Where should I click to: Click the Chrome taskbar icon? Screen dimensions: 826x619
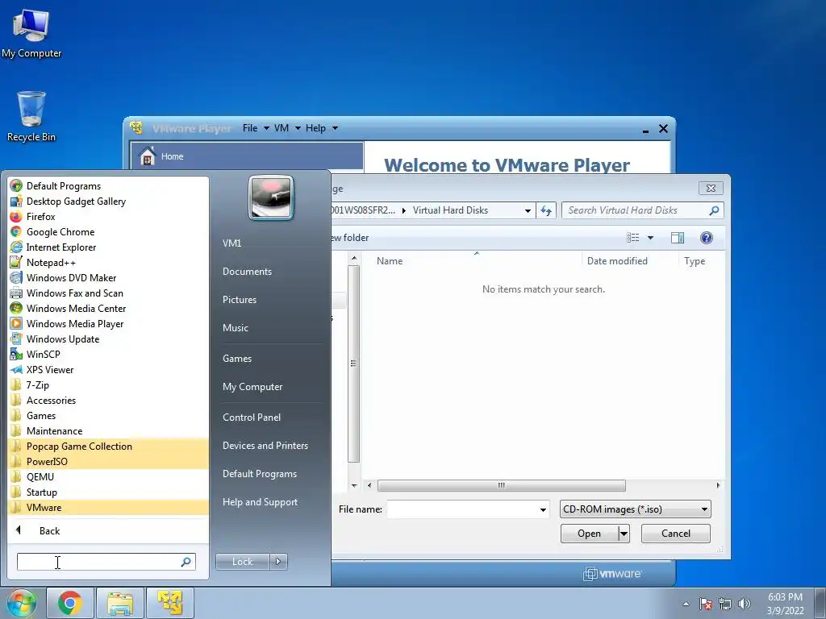click(70, 603)
